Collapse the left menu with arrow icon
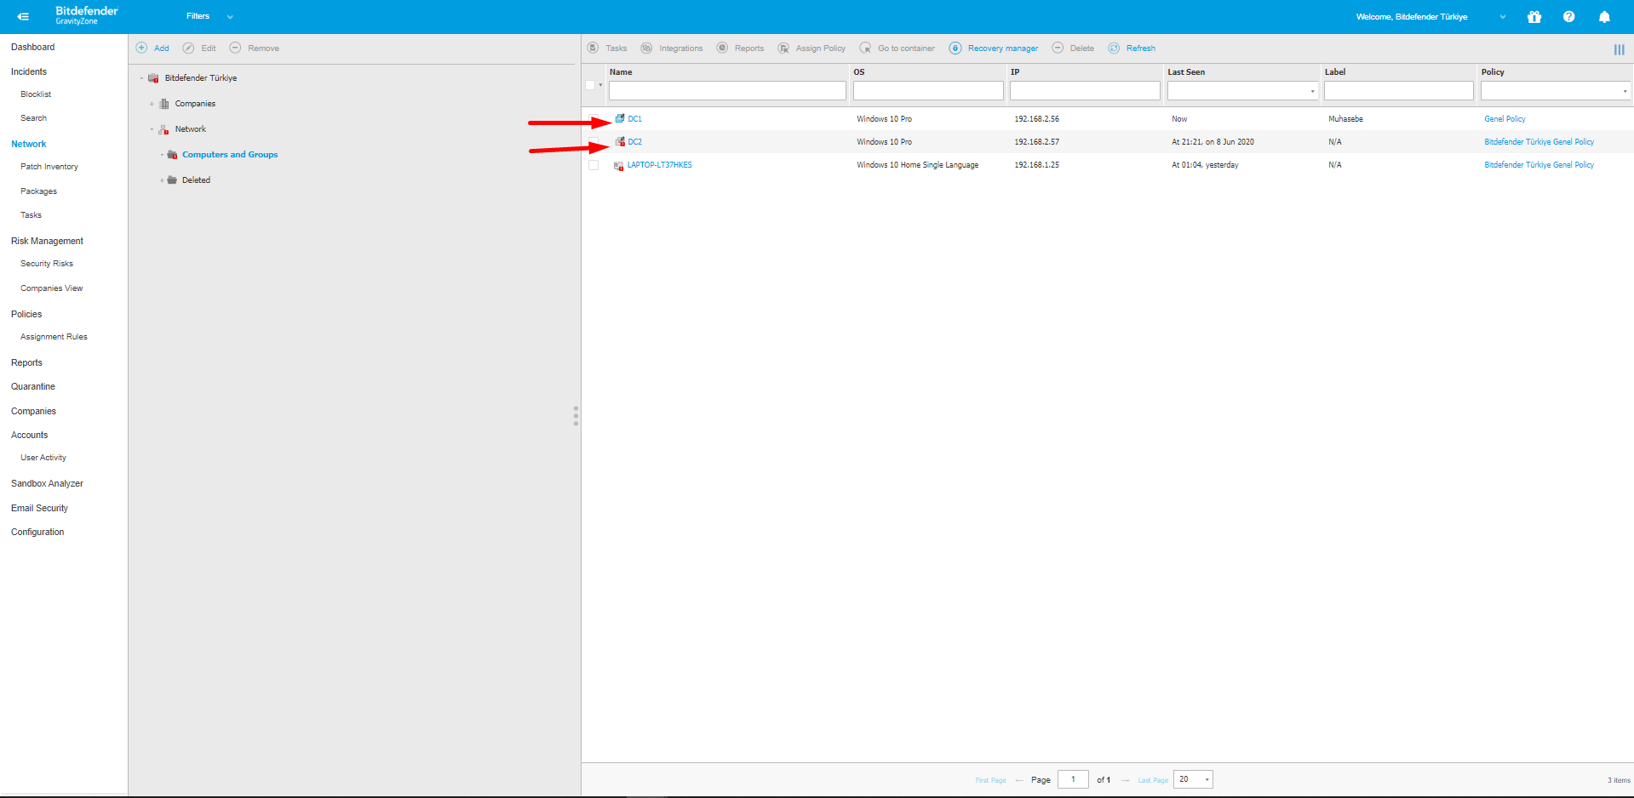Image resolution: width=1634 pixels, height=798 pixels. (23, 16)
